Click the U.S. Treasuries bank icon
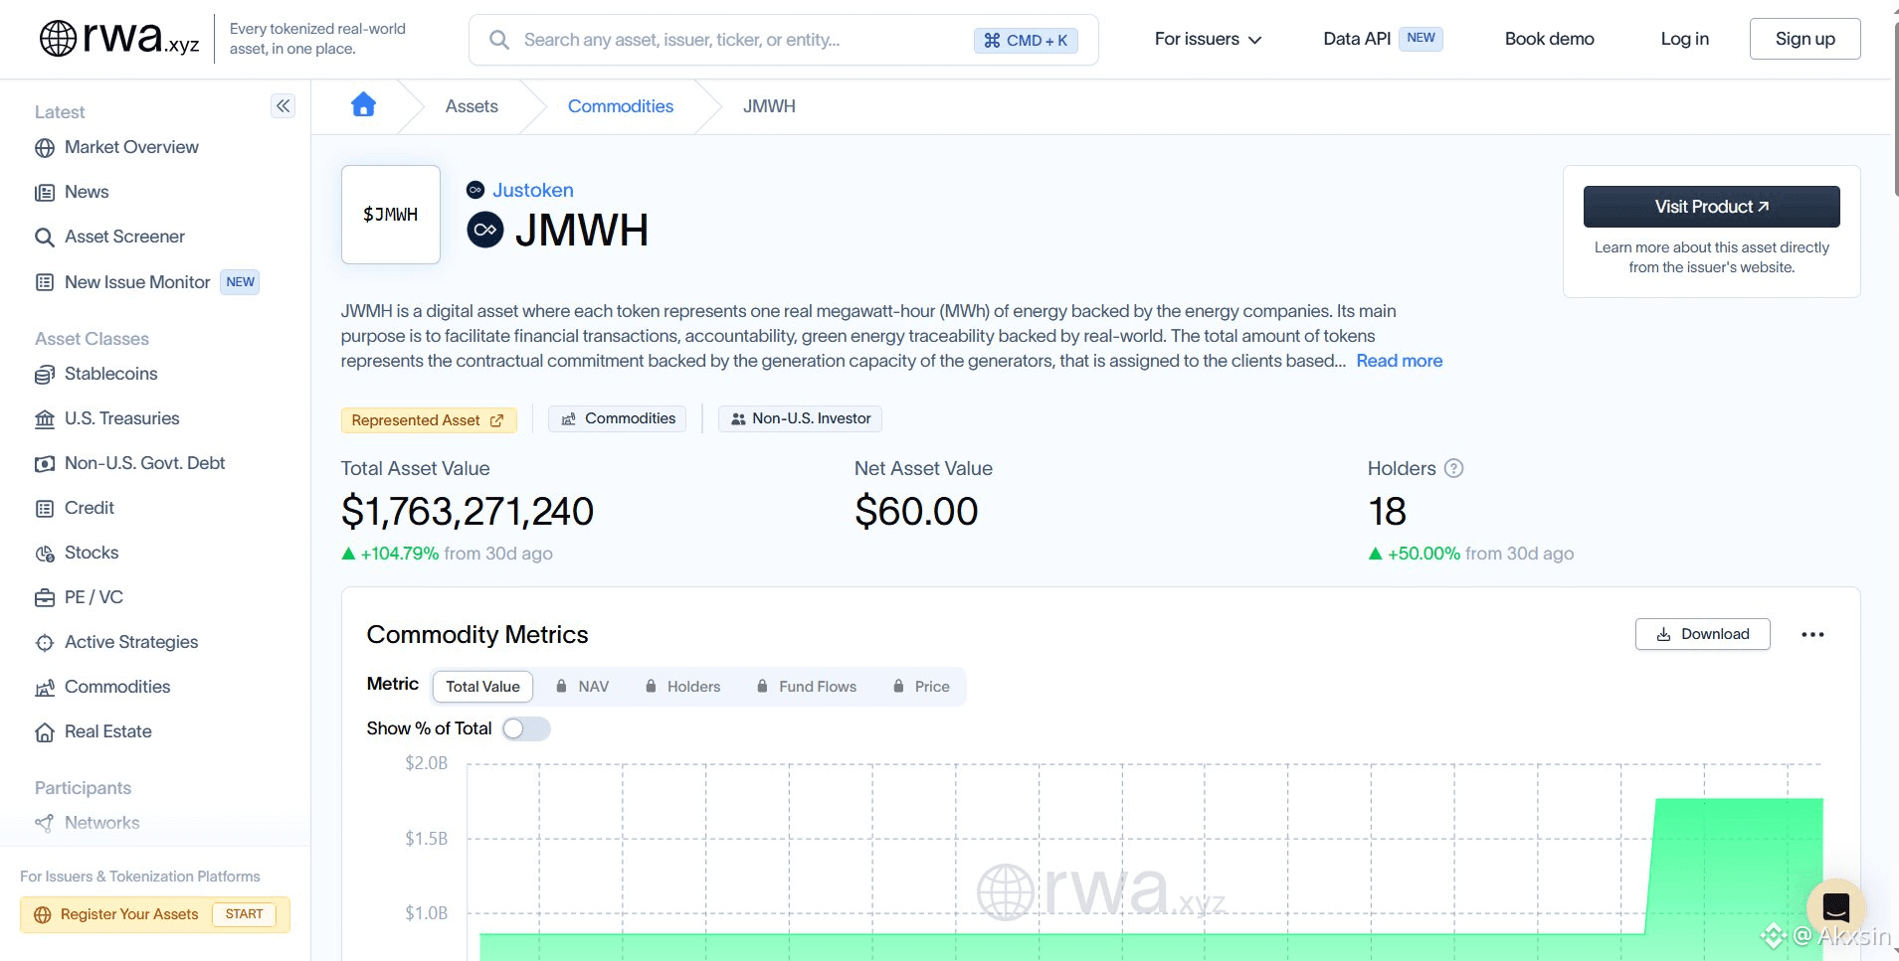The height and width of the screenshot is (961, 1899). point(45,419)
